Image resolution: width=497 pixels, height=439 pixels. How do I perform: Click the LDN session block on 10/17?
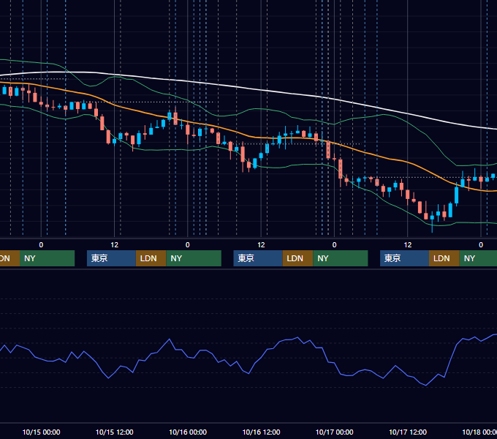[444, 258]
